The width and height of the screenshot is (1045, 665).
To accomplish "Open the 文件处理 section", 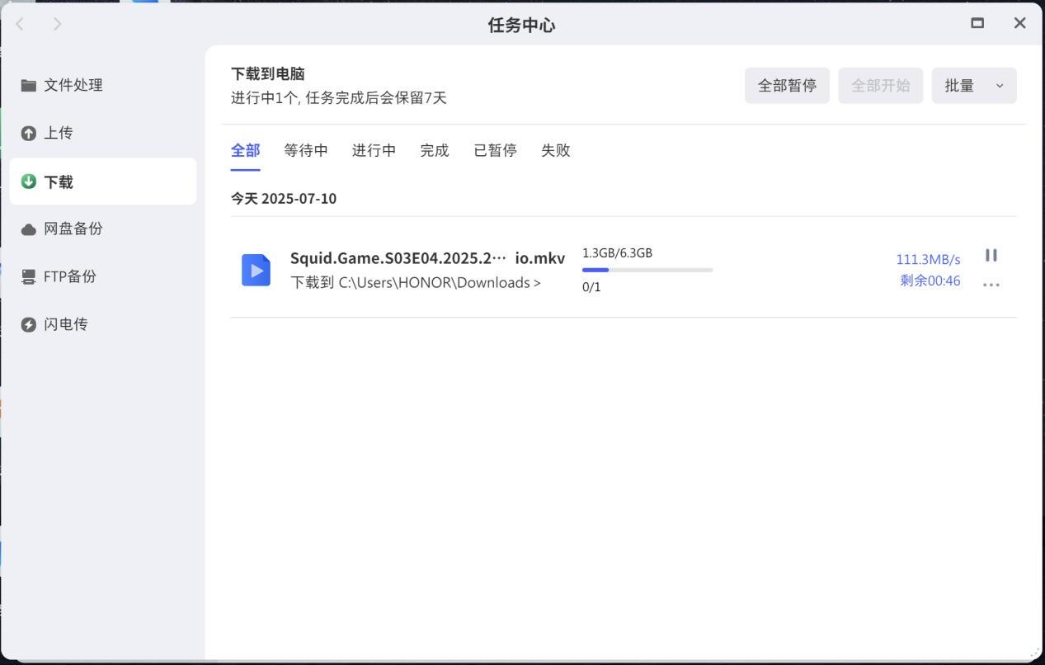I will point(102,85).
